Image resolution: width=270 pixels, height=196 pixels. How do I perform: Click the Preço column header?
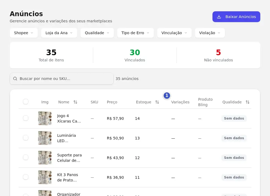click(112, 102)
